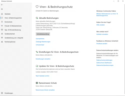Select Viren- & Bedrohungsschutz in sidebar
Screen dimensions: 125x96
(13, 18)
